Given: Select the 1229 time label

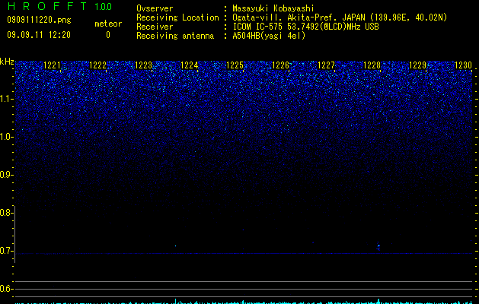Looking at the screenshot, I should pyautogui.click(x=417, y=65).
